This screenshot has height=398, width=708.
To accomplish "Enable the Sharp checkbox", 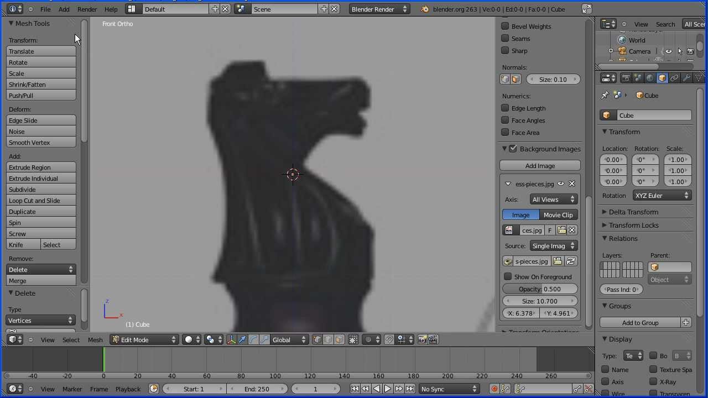I will (505, 50).
